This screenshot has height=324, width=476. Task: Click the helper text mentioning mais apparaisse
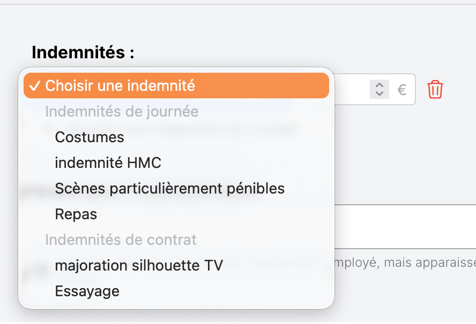point(405,263)
